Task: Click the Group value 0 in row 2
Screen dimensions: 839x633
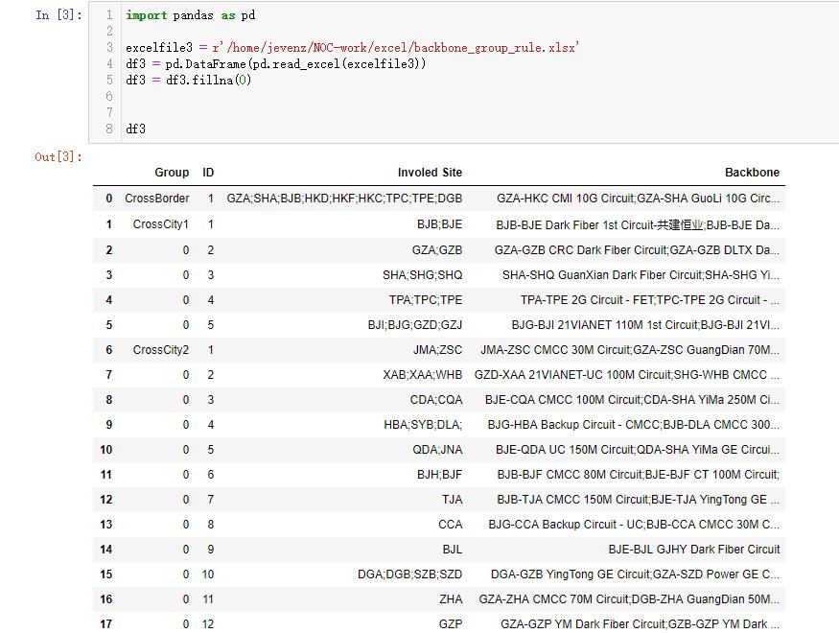Action: point(186,250)
